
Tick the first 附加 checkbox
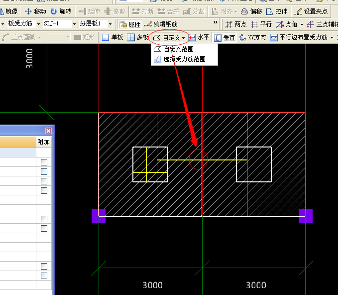click(x=44, y=162)
